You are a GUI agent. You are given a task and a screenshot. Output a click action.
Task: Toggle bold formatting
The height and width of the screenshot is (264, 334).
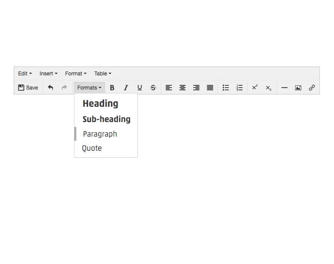click(x=112, y=88)
